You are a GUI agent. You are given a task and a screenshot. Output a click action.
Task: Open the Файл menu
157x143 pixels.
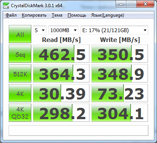point(11,15)
